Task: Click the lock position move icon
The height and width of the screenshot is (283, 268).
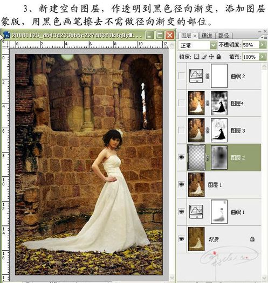Action: (x=211, y=57)
